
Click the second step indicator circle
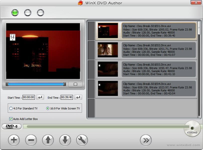click(28, 13)
